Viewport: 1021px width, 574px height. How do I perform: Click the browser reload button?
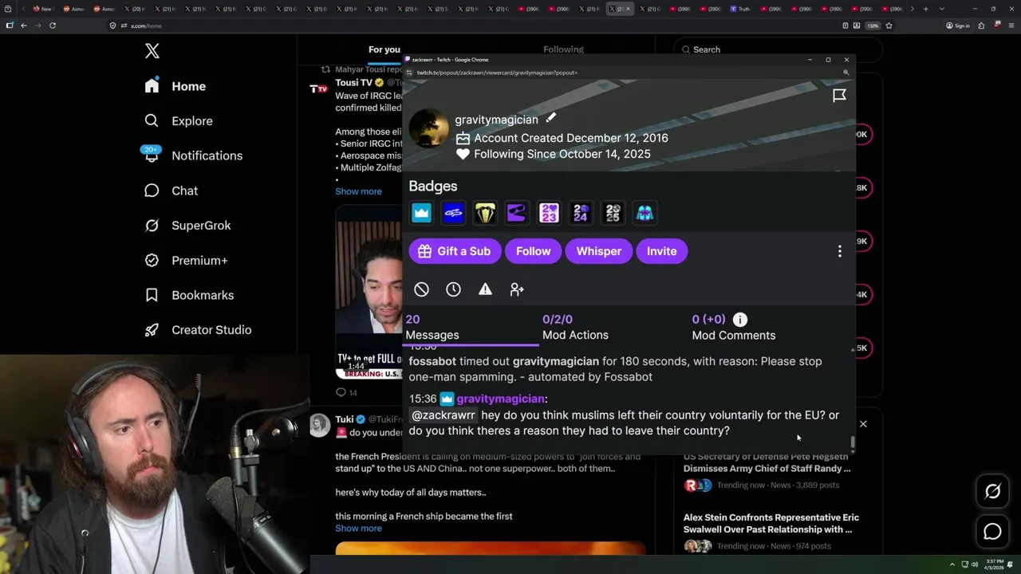coord(53,26)
